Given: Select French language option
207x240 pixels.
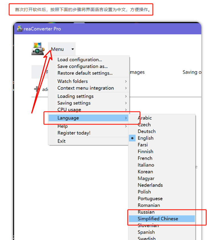Looking at the screenshot, I should point(162,158).
